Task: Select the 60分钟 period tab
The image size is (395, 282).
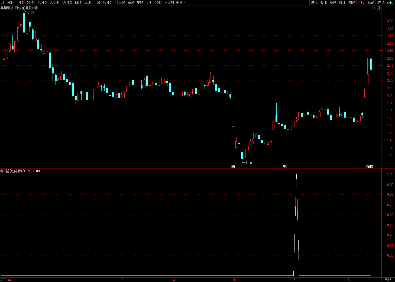Action: [x=67, y=2]
